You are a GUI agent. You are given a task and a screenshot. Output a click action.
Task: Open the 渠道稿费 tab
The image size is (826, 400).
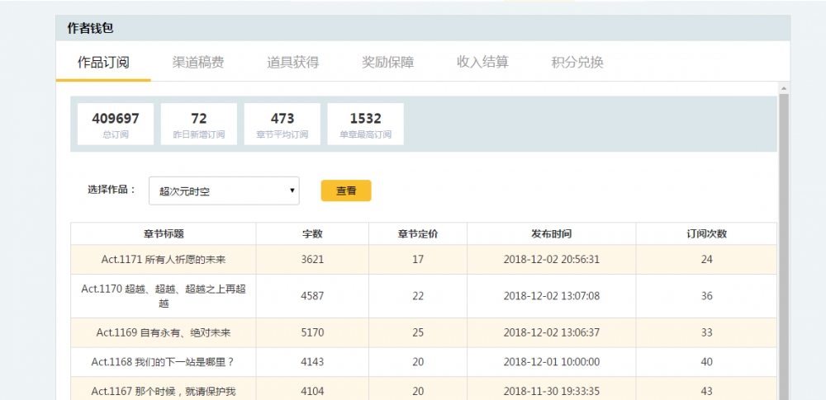pos(197,63)
